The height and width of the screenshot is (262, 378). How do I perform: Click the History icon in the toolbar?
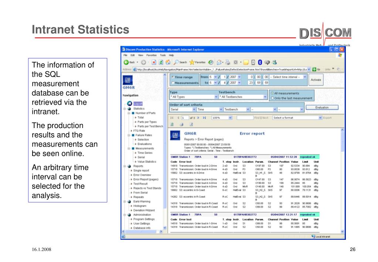[211, 62]
